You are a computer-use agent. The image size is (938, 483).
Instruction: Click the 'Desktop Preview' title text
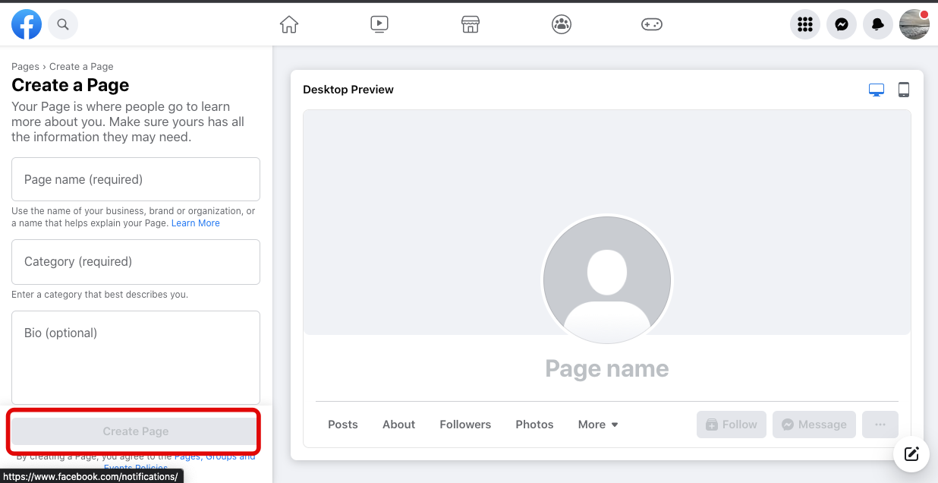click(348, 90)
